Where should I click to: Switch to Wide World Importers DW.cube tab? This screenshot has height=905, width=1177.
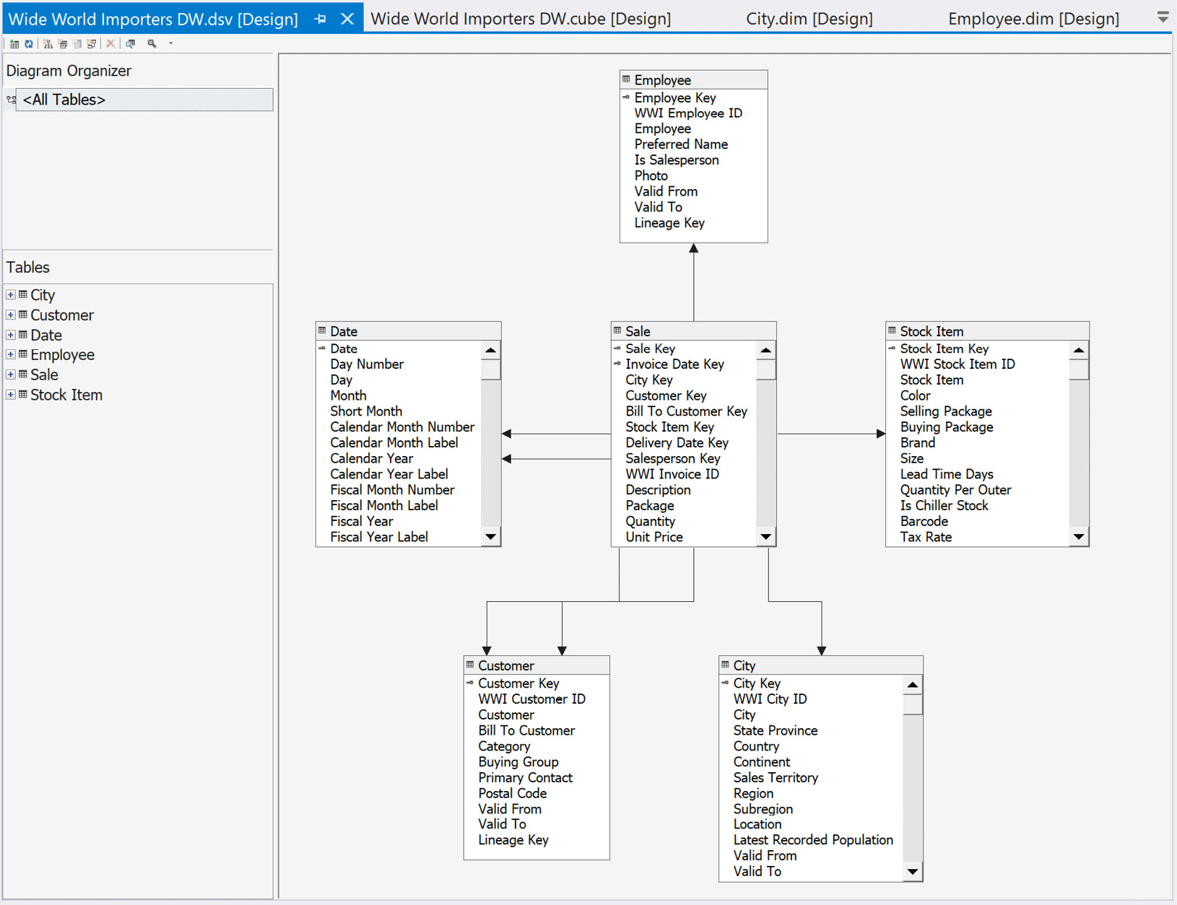tap(521, 19)
